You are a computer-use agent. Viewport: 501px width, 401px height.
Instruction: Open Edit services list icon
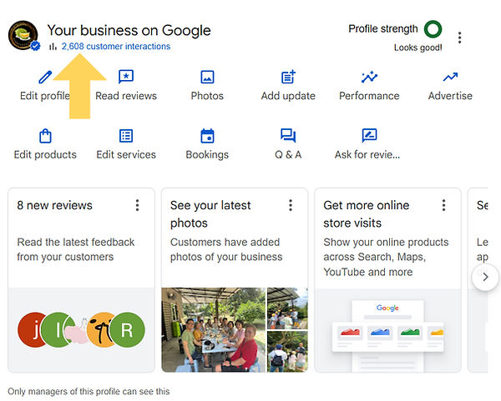coord(126,136)
